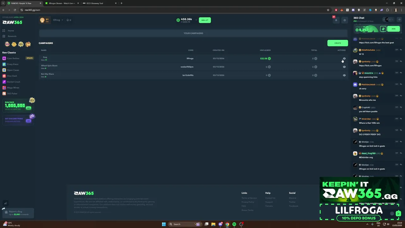
Task: Open the notifications bell
Action: (336, 20)
